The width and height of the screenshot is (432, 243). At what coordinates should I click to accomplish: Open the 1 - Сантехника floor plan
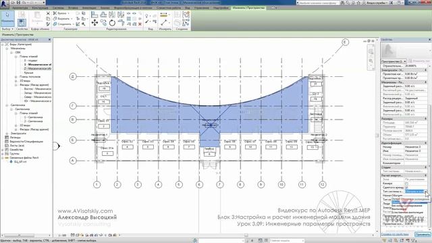33,117
